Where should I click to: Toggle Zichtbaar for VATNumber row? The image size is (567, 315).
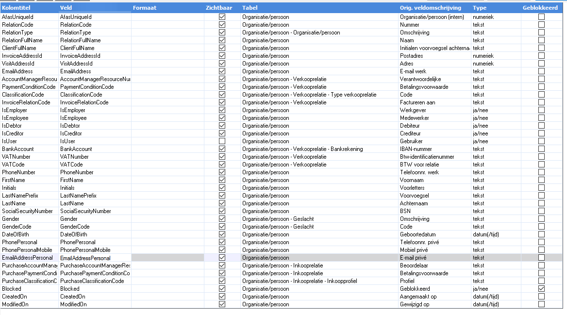click(222, 157)
